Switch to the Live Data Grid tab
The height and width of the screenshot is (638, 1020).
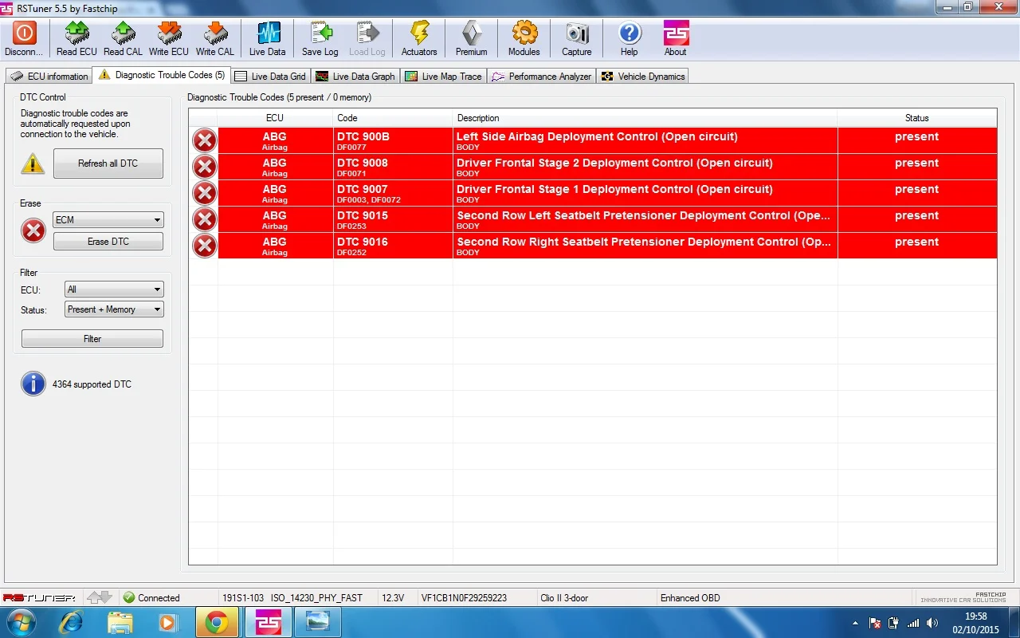[x=271, y=77]
